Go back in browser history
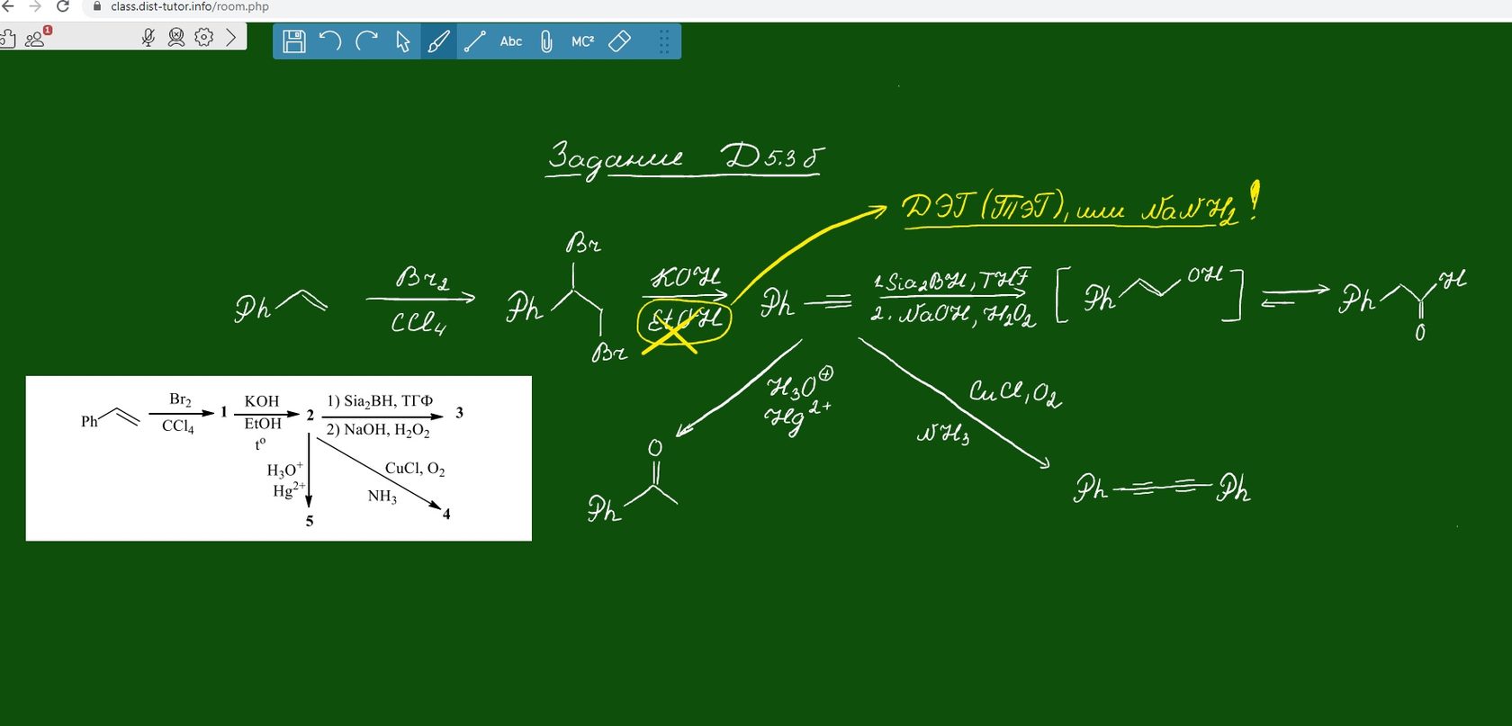The height and width of the screenshot is (726, 1512). point(7,6)
